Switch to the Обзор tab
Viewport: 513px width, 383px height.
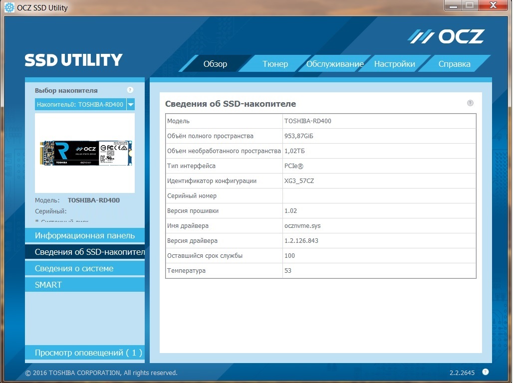tap(215, 64)
